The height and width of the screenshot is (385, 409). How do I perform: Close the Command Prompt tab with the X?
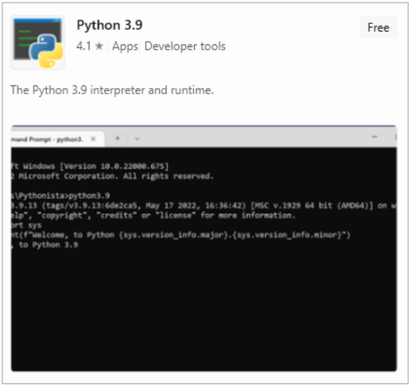pos(93,139)
